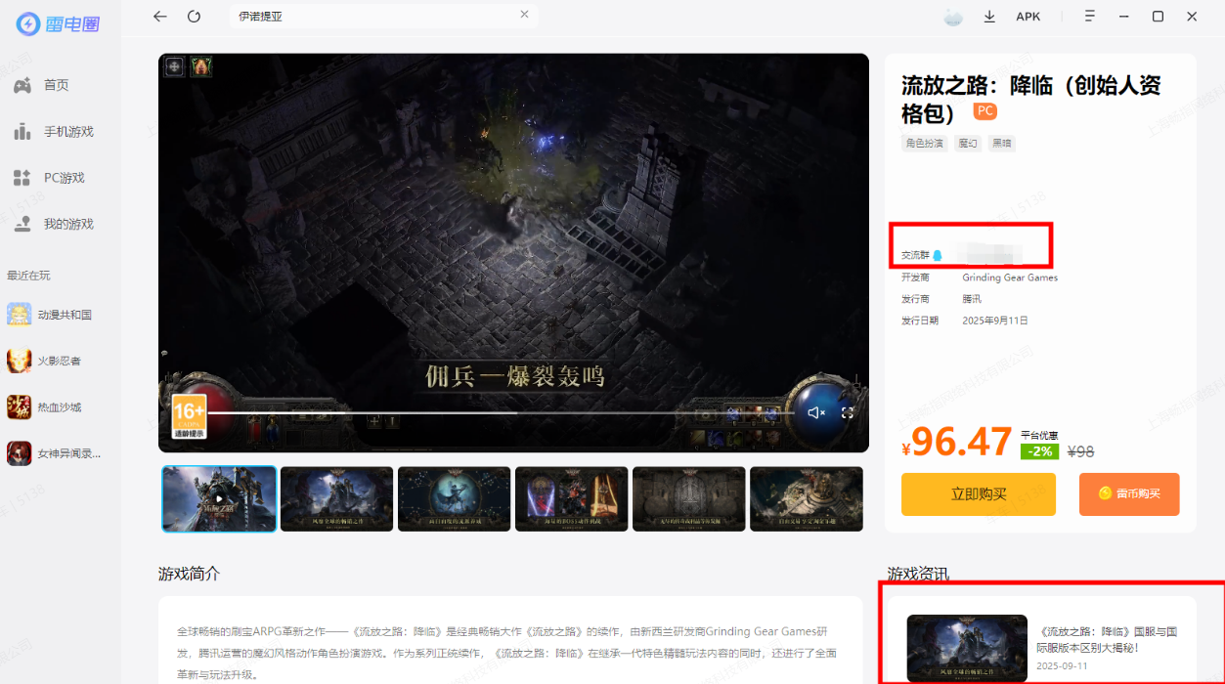The width and height of the screenshot is (1225, 684).
Task: Select the first video thumbnail
Action: pos(219,499)
